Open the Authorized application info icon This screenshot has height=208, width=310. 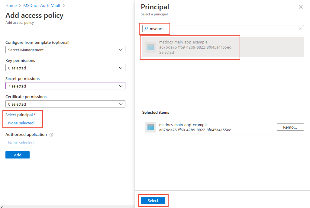point(51,135)
